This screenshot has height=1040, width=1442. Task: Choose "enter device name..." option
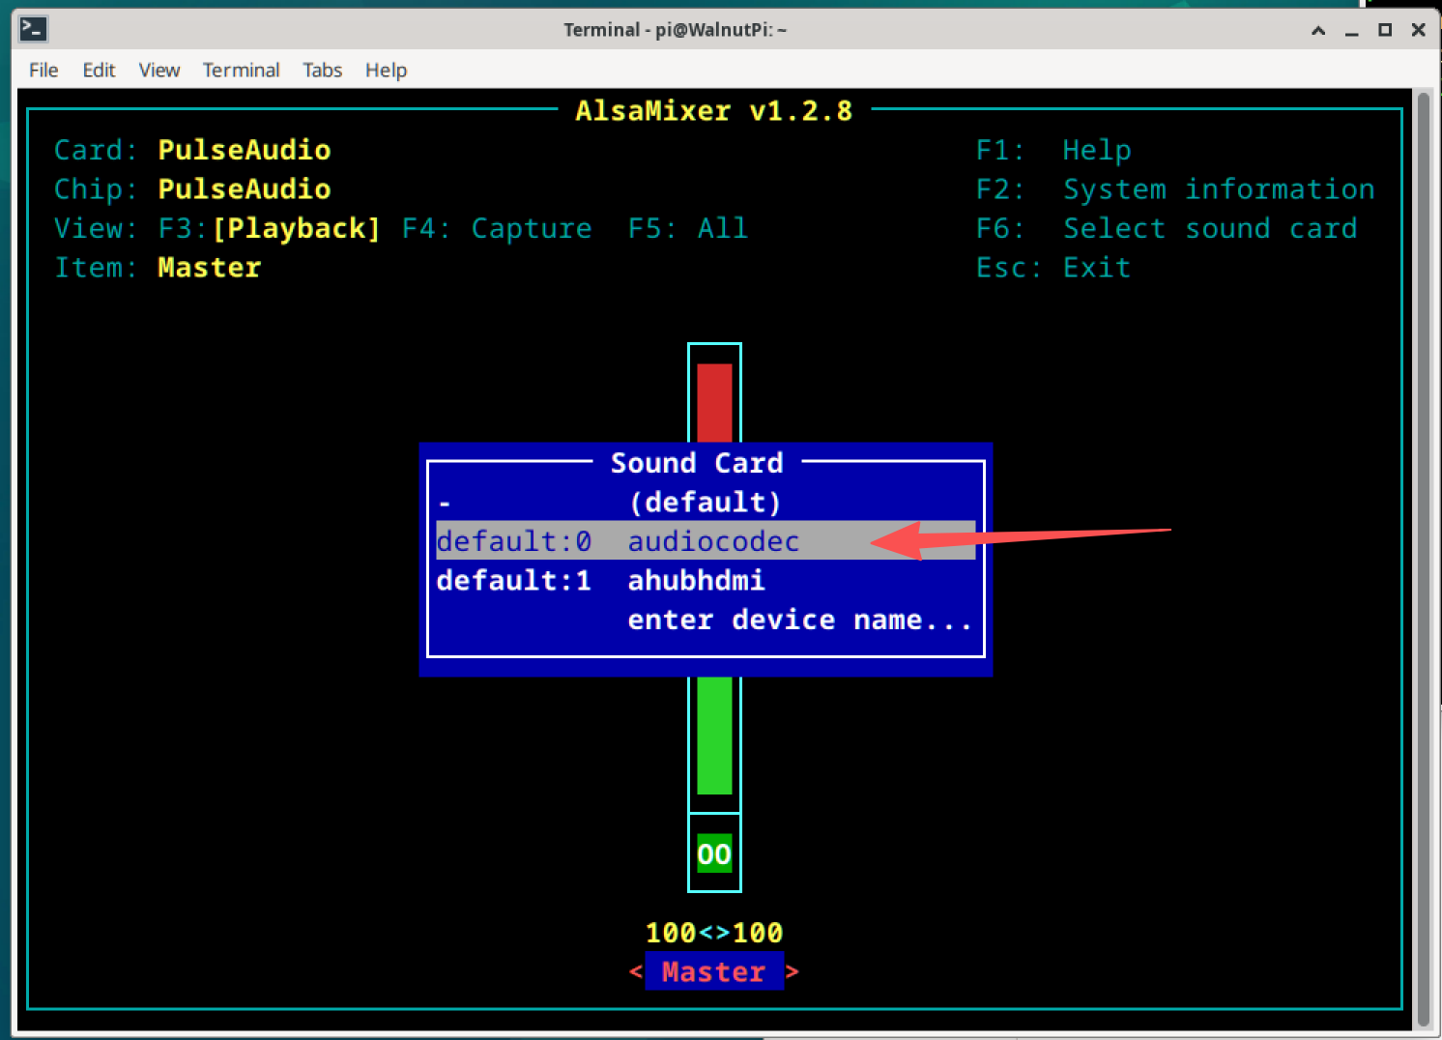pyautogui.click(x=800, y=620)
